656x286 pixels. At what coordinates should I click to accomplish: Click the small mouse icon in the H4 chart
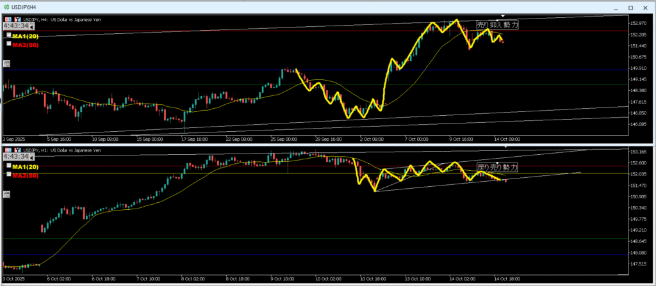pos(6,63)
